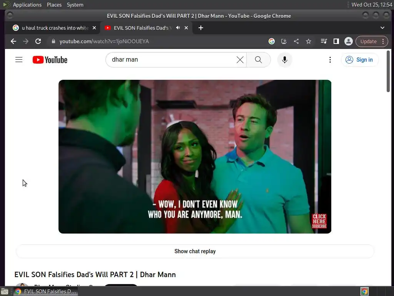Switch to u haul truck tab
This screenshot has height=296, width=394.
click(55, 28)
